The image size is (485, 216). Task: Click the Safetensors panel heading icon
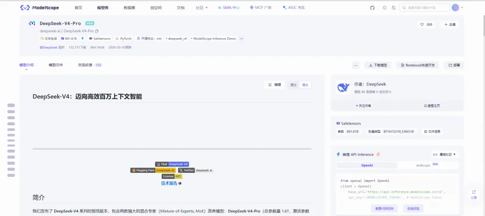[x=338, y=123]
